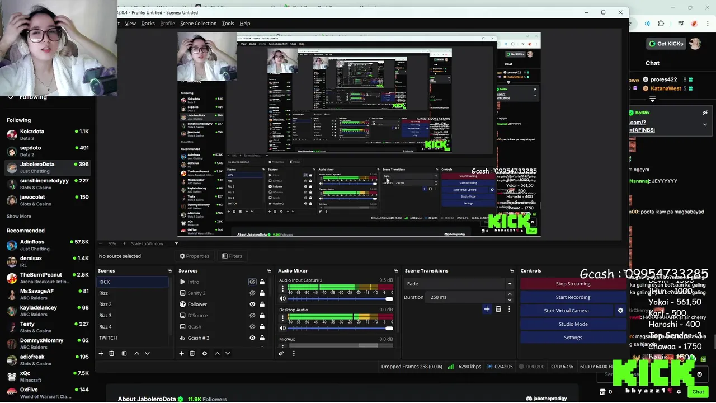Click Start Virtual Camera
The image size is (716, 403).
[566, 311]
